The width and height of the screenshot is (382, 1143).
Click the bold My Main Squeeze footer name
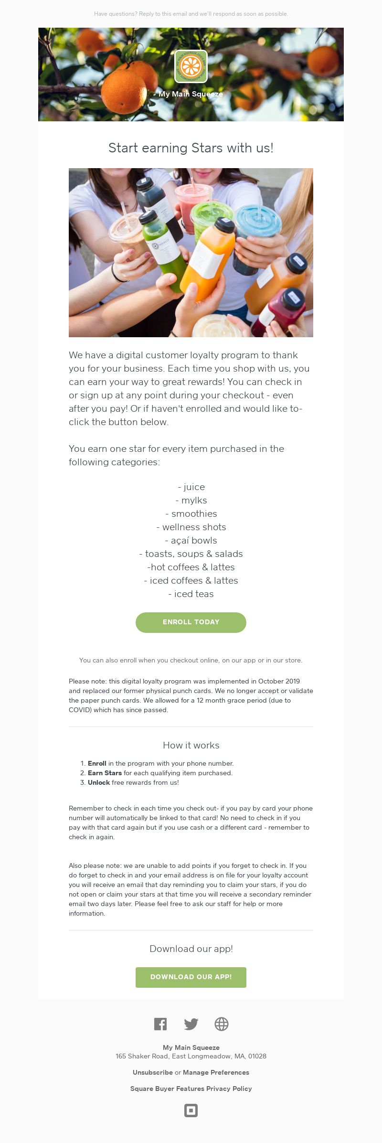191,1047
